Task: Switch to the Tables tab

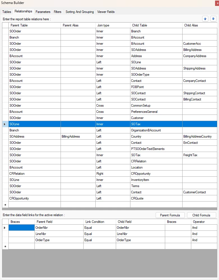Action: click(x=7, y=12)
